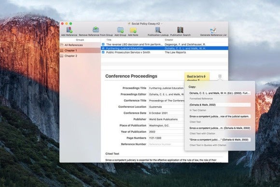The height and width of the screenshot is (187, 280).
Task: Click the yellow 'Used in intro' sticky note
Action: coord(197,77)
